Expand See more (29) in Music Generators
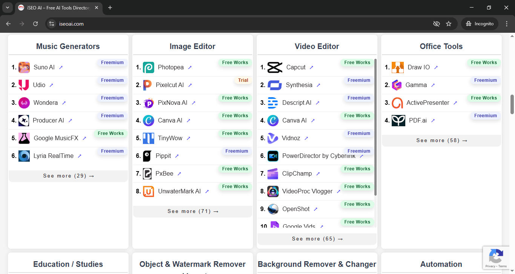 (68, 176)
